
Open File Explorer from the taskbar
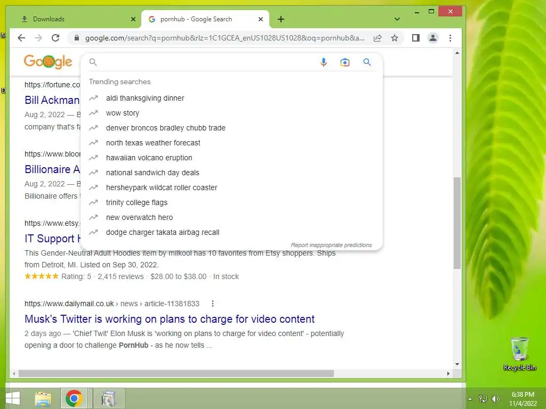coord(43,398)
